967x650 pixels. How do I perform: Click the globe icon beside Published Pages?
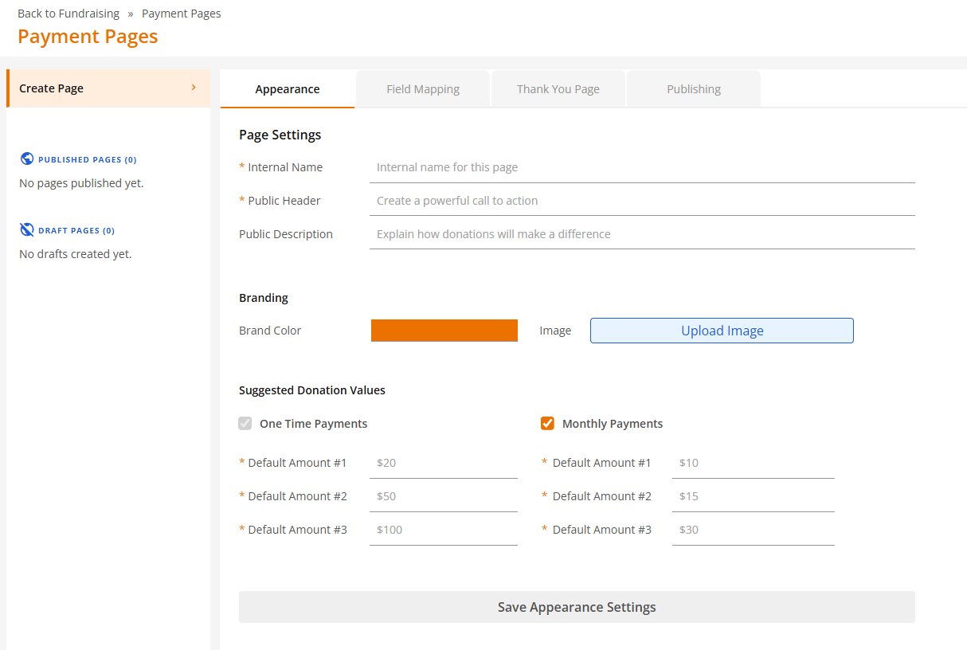click(26, 159)
